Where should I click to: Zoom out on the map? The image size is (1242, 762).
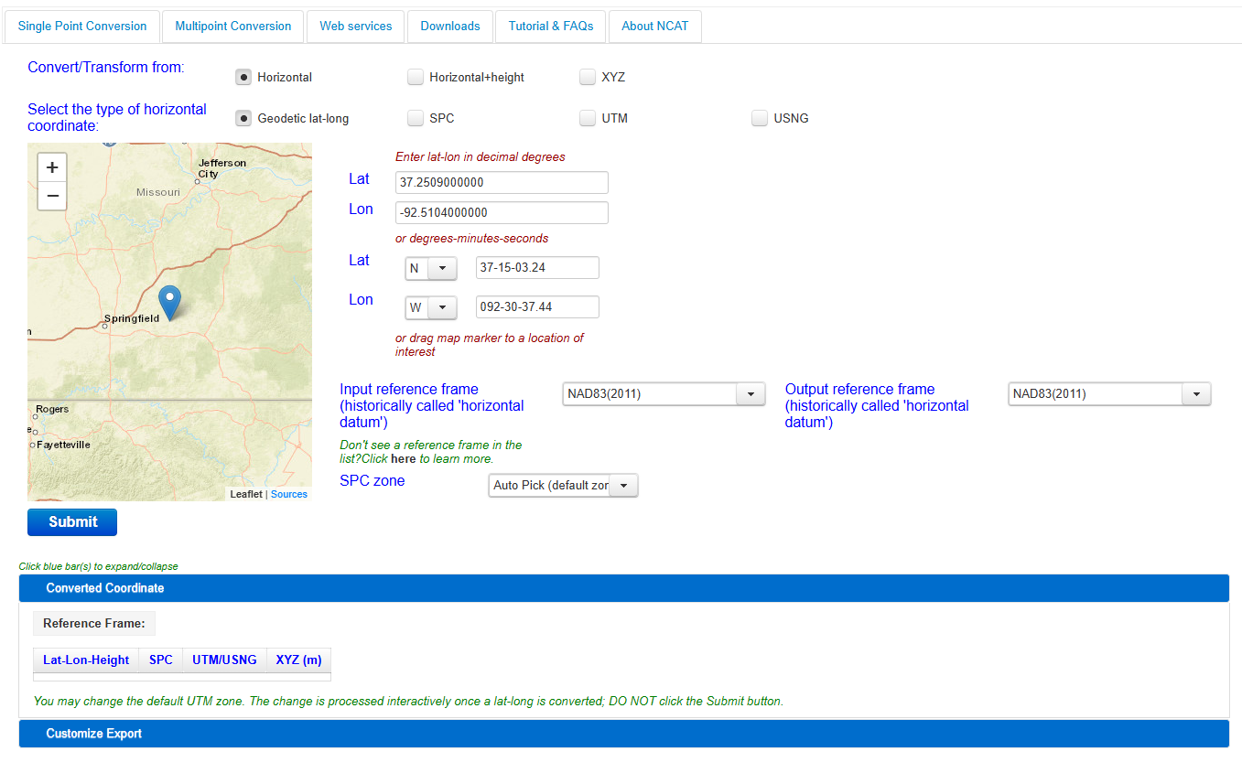(52, 196)
